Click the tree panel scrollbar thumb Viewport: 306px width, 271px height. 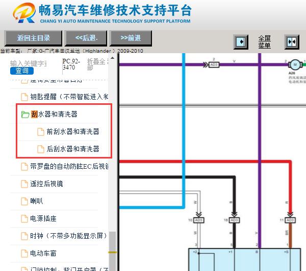[112, 251]
